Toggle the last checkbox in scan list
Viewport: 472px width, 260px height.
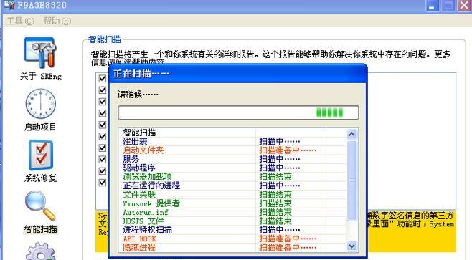(x=103, y=183)
